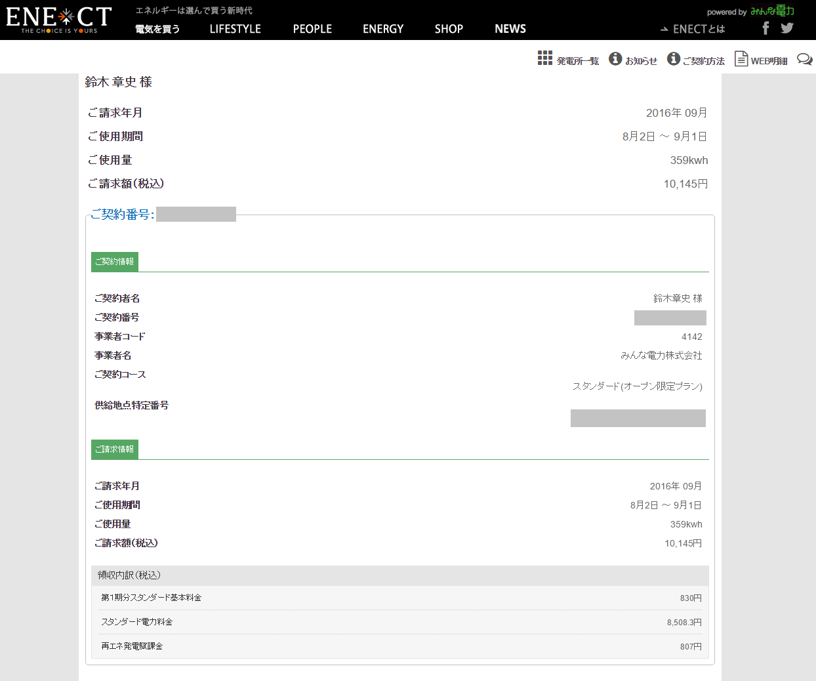Click the ENECT logo
The height and width of the screenshot is (681, 816).
(59, 20)
